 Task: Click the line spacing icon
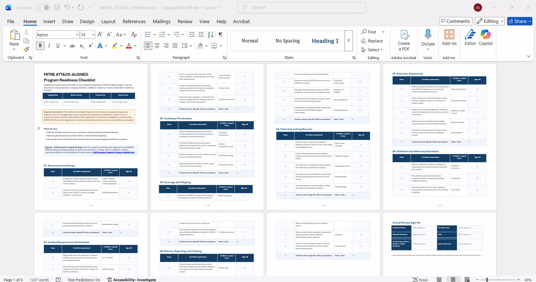[x=185, y=46]
